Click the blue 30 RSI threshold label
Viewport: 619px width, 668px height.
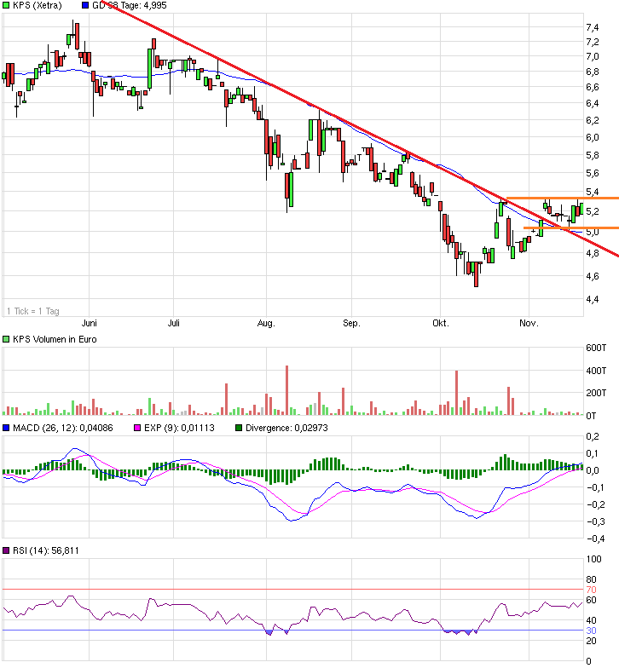pos(591,631)
